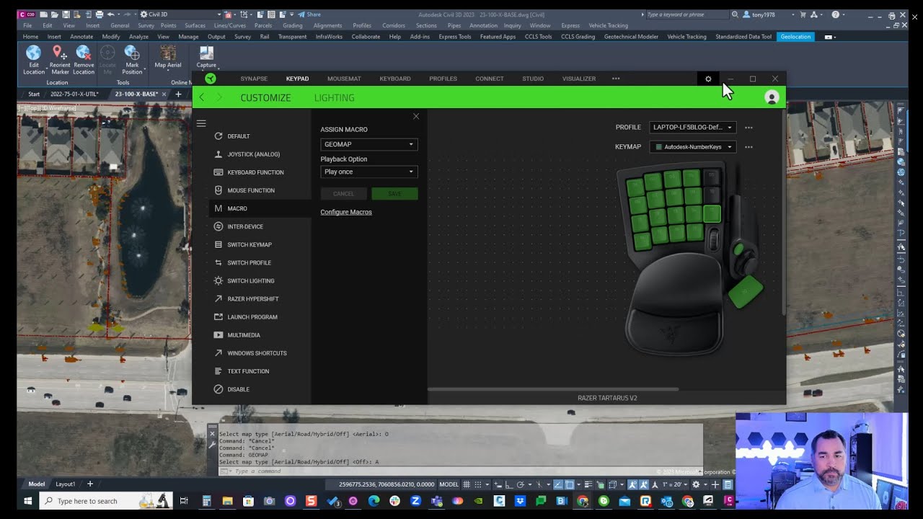The height and width of the screenshot is (519, 923).
Task: Click the Civil 3D command line input
Action: (x=461, y=471)
